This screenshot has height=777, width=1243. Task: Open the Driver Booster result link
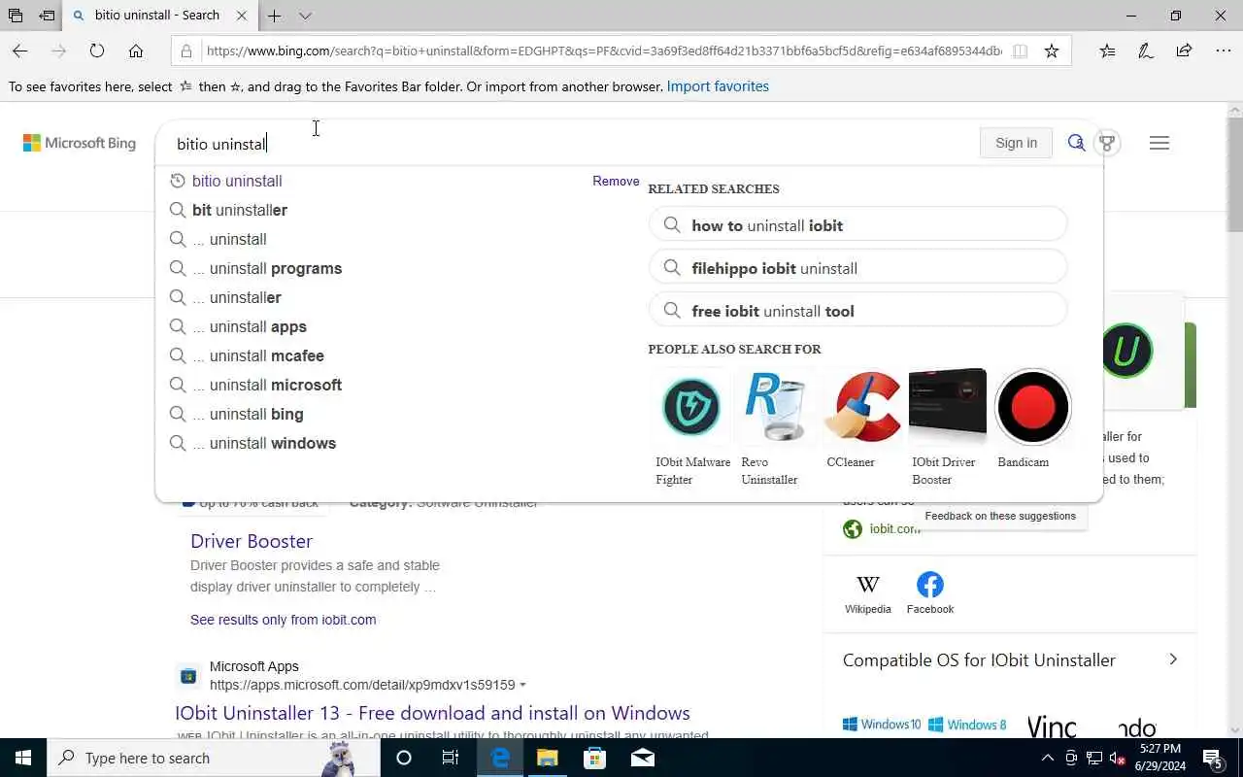[252, 541]
